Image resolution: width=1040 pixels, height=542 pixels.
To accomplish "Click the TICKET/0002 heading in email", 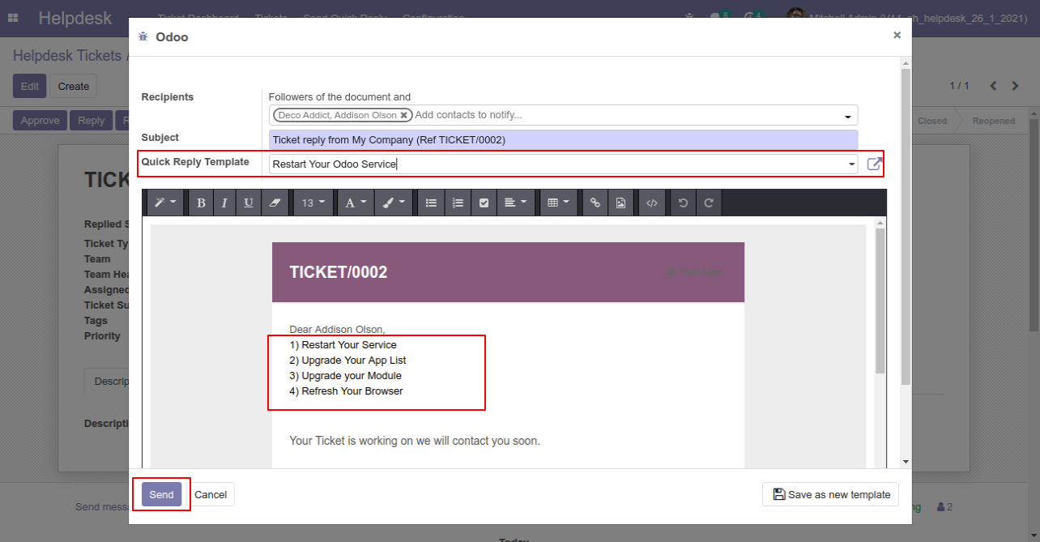I will [x=339, y=272].
